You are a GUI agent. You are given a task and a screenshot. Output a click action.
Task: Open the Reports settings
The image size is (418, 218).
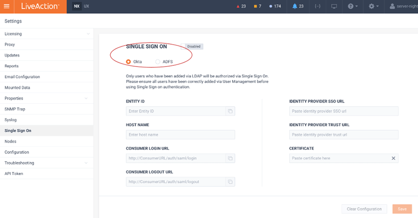click(x=47, y=66)
